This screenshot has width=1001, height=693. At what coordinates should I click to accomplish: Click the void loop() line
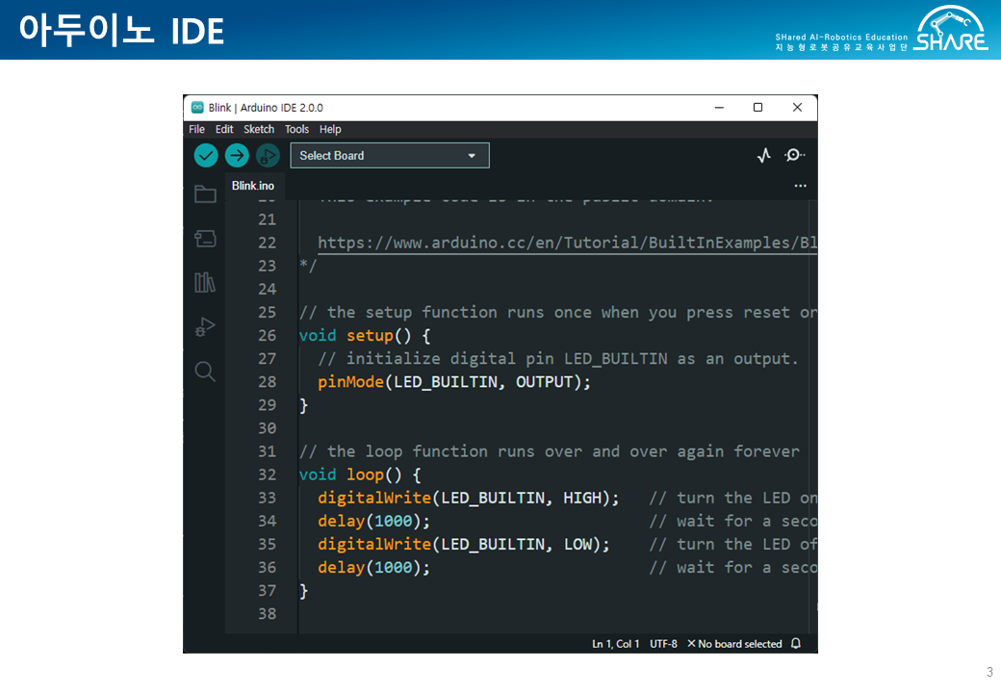(360, 475)
